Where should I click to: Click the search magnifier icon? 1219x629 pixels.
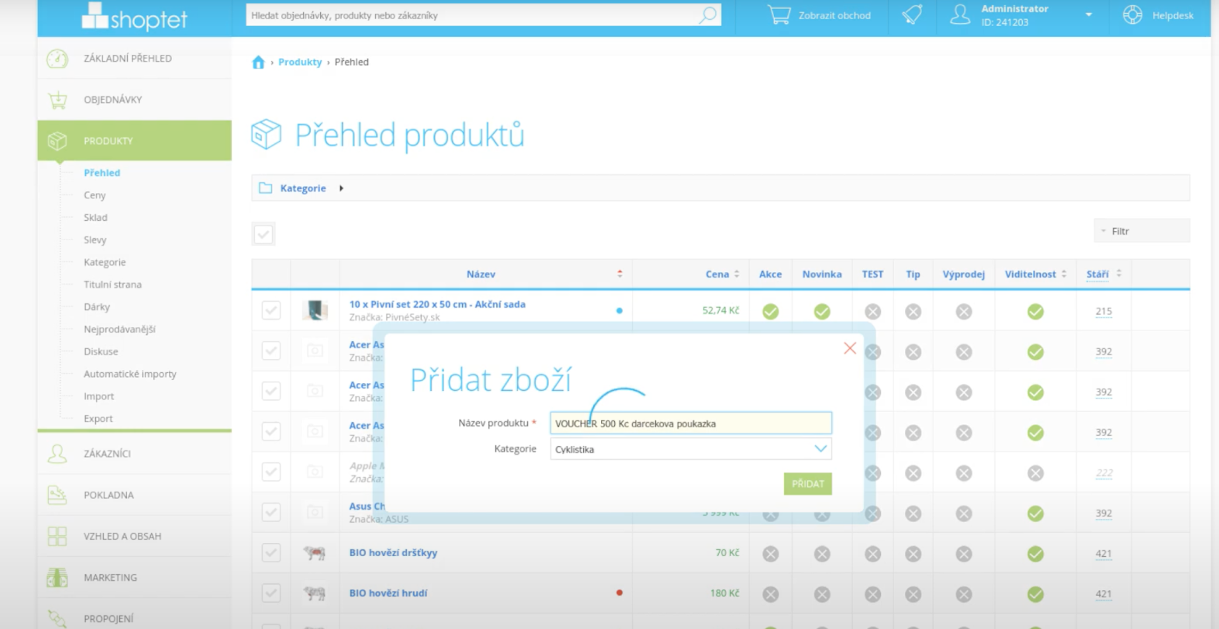[x=708, y=15]
